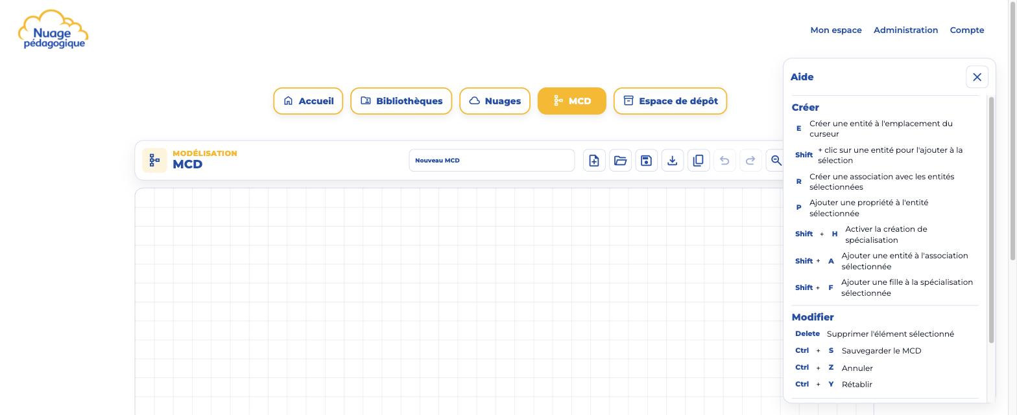
Task: Click 'Créer une association avec les entités sélectionnées'
Action: point(881,182)
